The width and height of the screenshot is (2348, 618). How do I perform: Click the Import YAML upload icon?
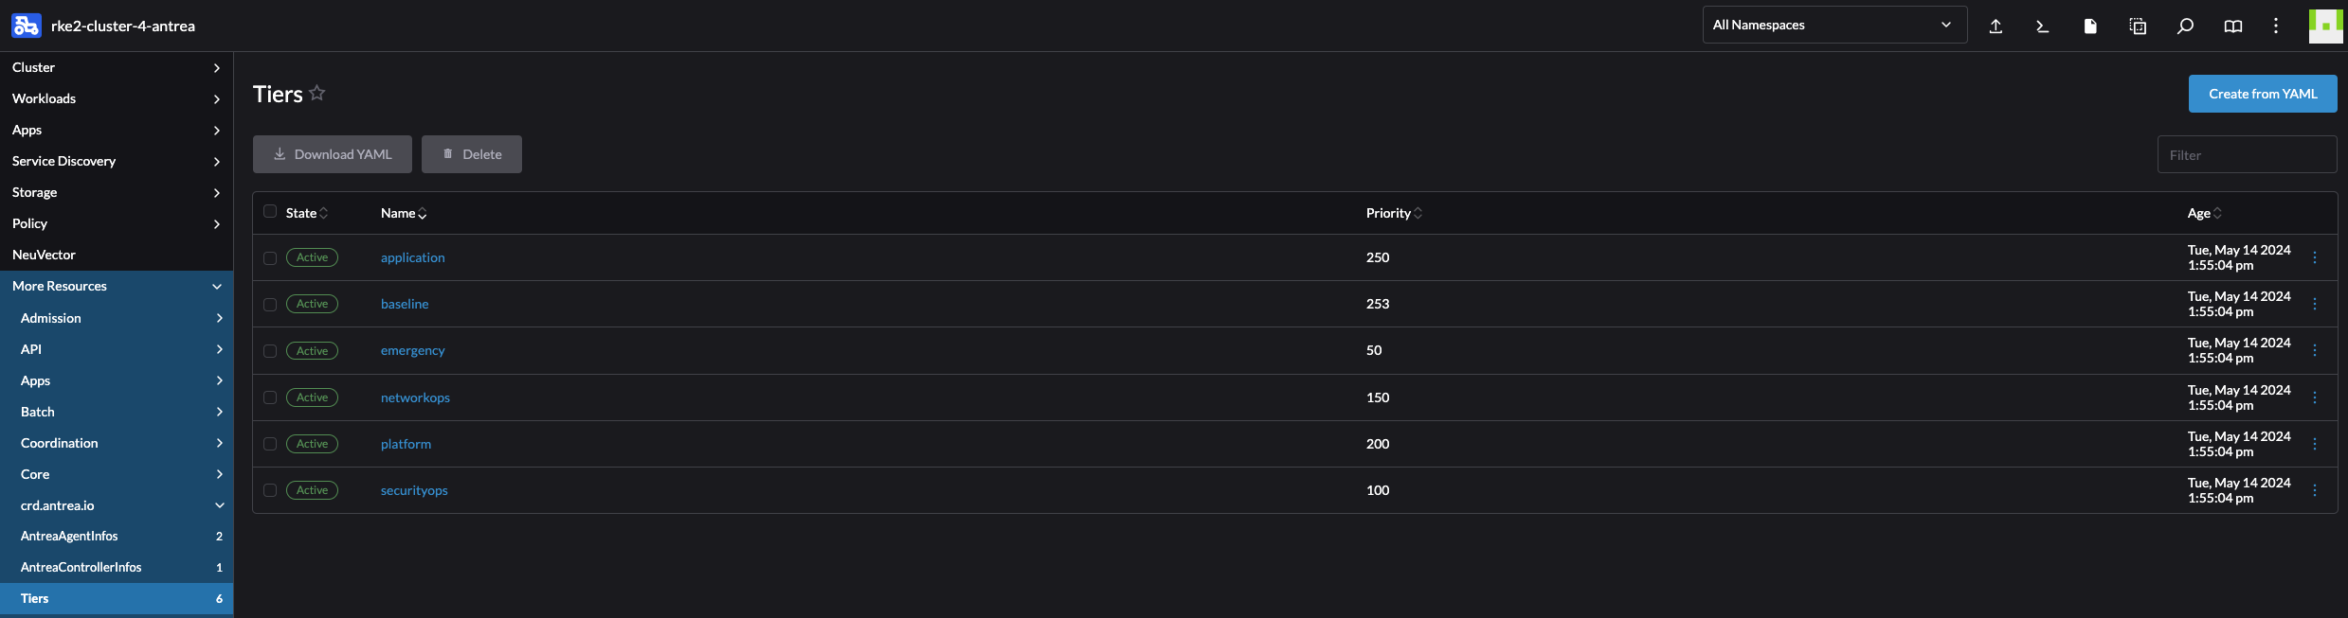[1996, 26]
